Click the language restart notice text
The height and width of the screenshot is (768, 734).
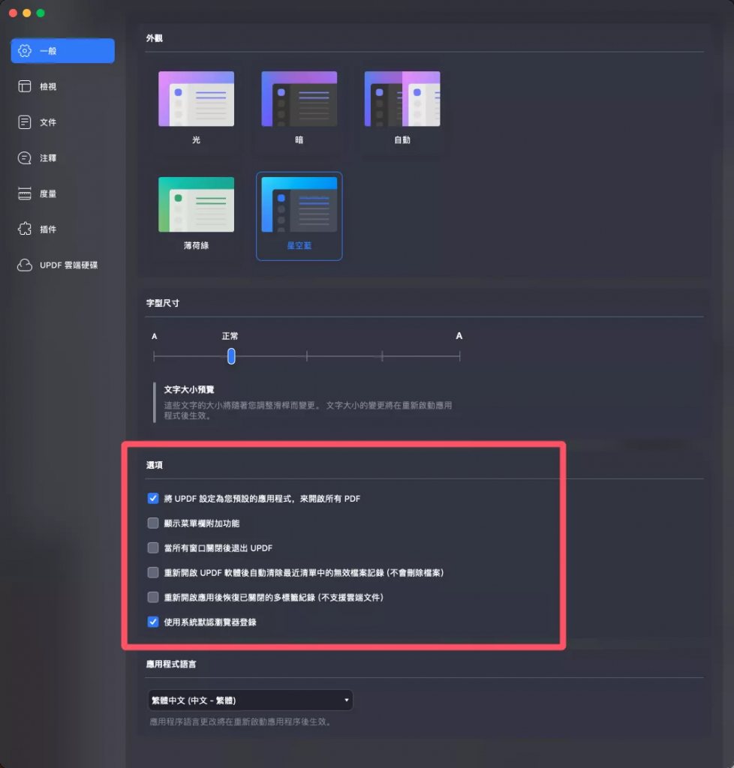[241, 721]
